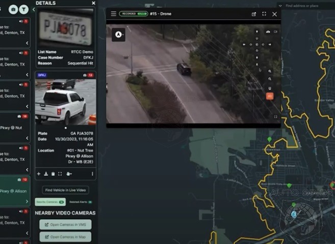335x244 pixels.
Task: Pan drone camera right with right arrow
Action: coord(270,45)
